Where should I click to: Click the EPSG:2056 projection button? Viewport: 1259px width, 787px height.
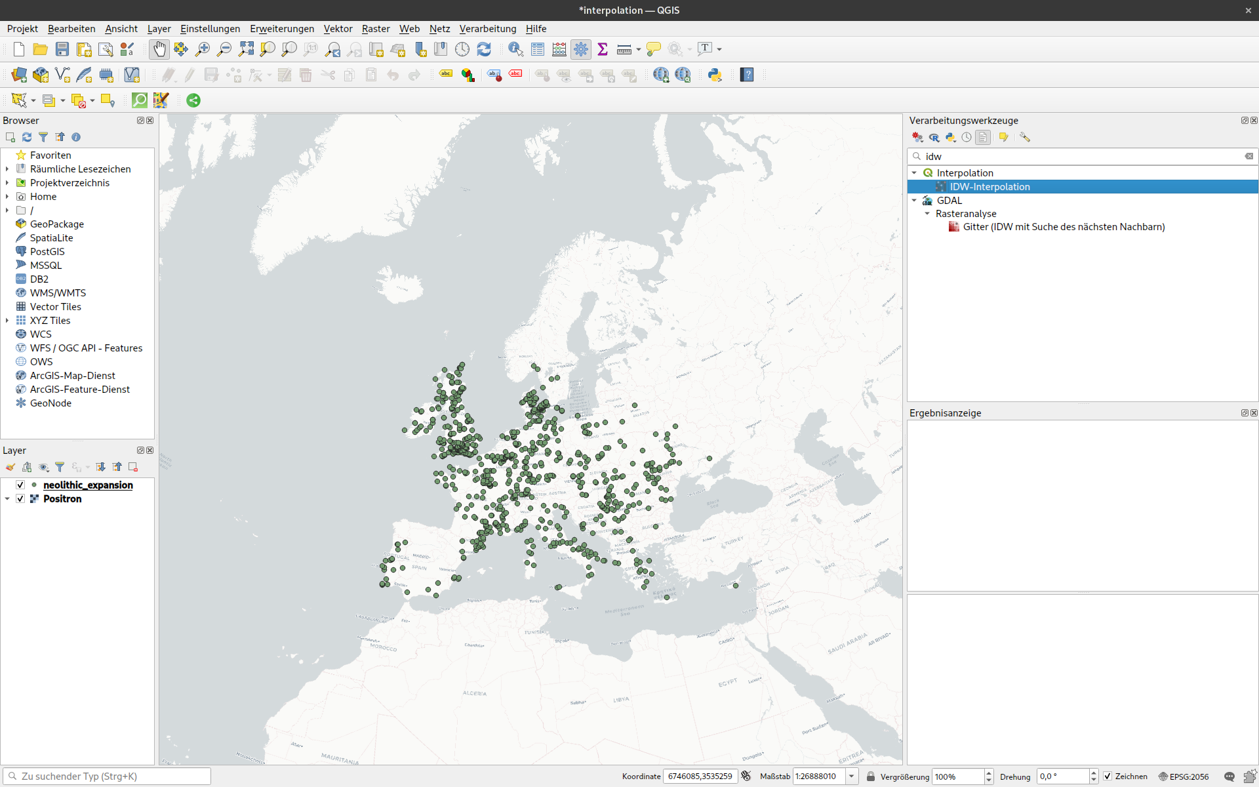pos(1183,777)
